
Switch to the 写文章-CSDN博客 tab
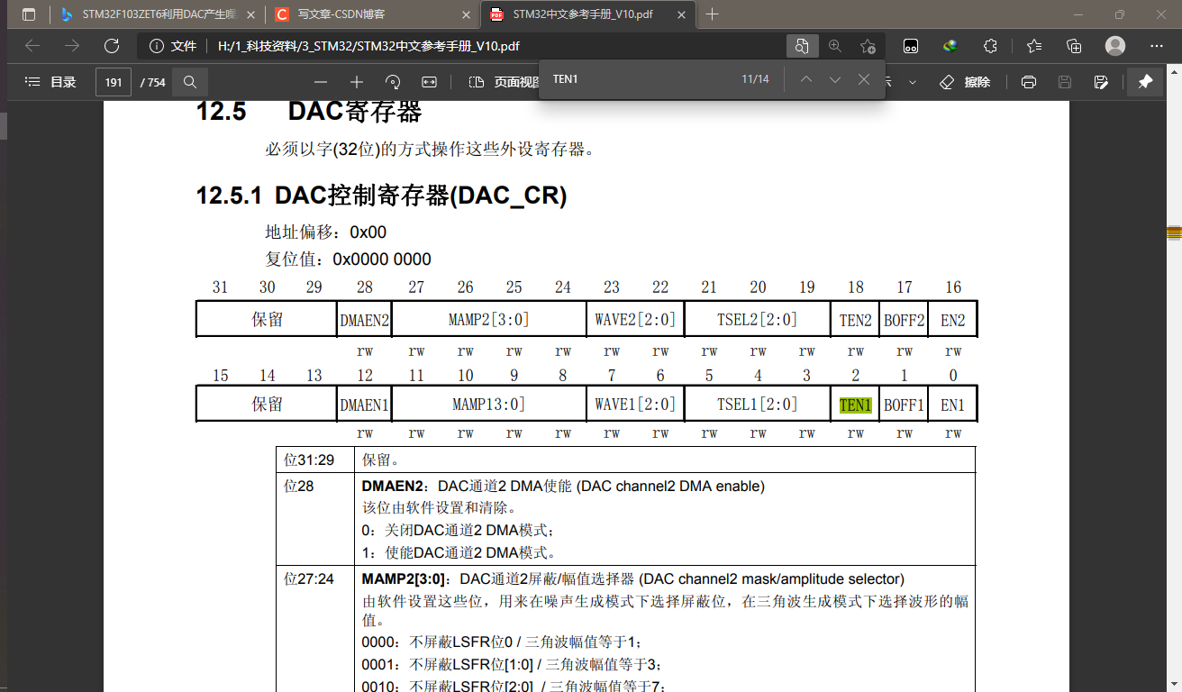(x=373, y=14)
